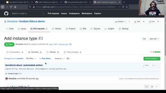Click the browser address bar URL
166x93 pixels.
pyautogui.click(x=76, y=7)
